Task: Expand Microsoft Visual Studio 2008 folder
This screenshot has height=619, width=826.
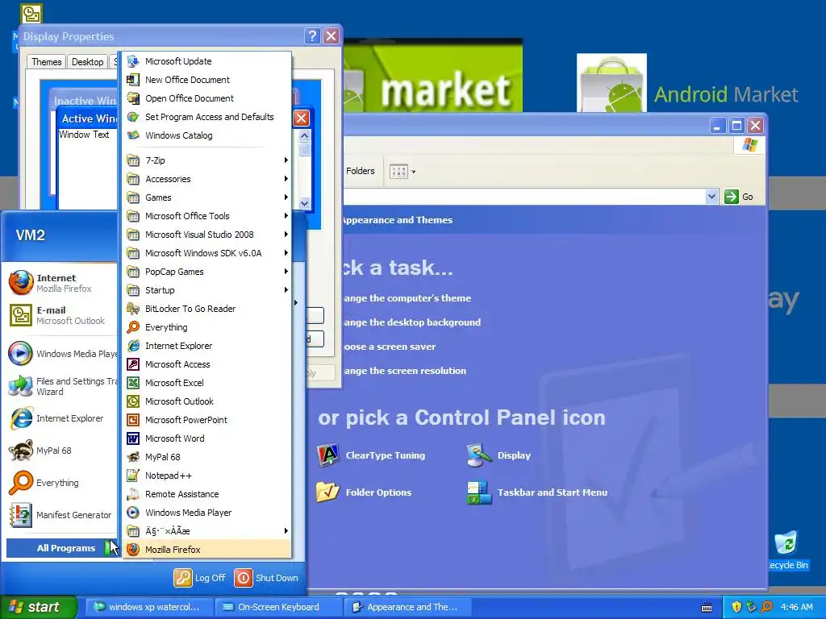Action: (x=207, y=235)
